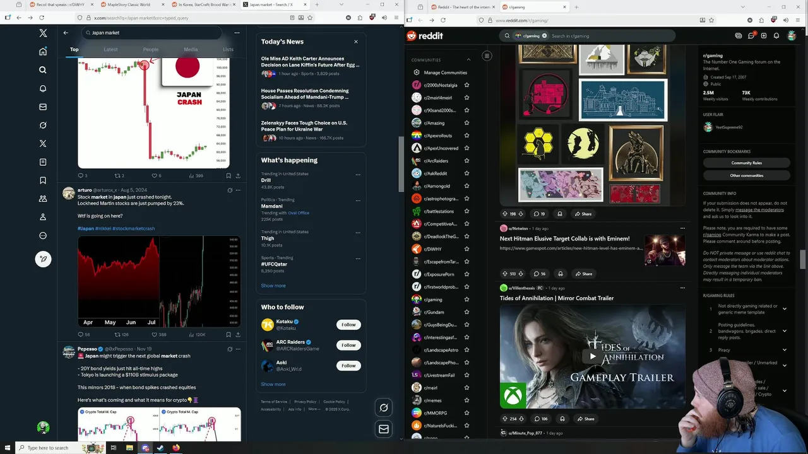Open X Messages envelope in sidebar
Viewport: 808px width, 454px height.
coord(43,107)
